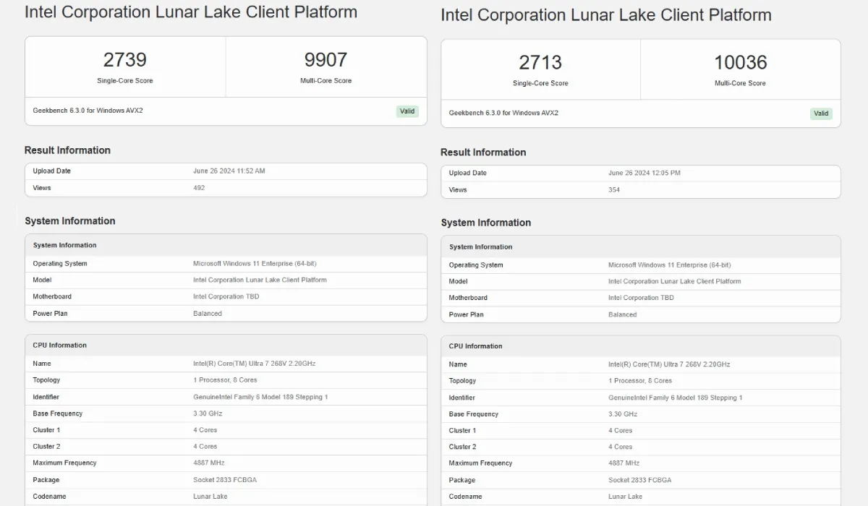The height and width of the screenshot is (506, 868).
Task: Click the right Maximum Frequency row label
Action: [480, 464]
